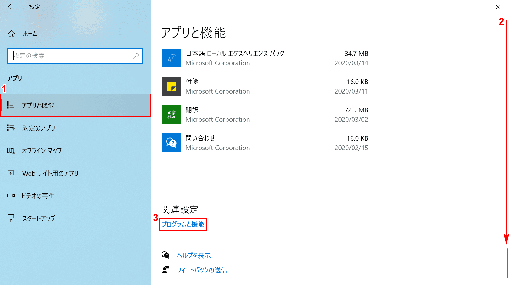This screenshot has width=509, height=285.
Task: Select the 付箋 app entry
Action: point(265,86)
